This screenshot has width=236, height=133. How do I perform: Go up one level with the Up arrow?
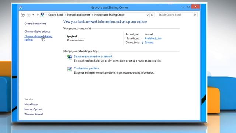[38, 15]
